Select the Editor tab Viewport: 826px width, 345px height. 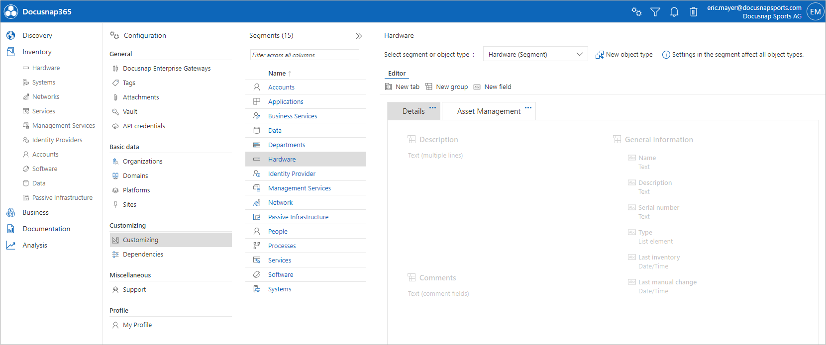click(x=397, y=74)
